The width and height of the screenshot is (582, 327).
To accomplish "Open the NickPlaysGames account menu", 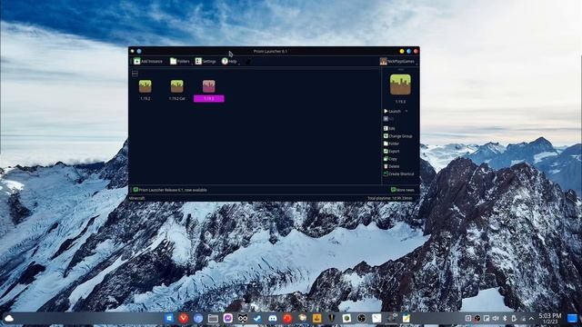I will coord(397,62).
